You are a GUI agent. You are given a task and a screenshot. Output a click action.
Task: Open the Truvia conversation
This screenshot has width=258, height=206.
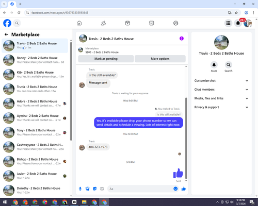35,89
